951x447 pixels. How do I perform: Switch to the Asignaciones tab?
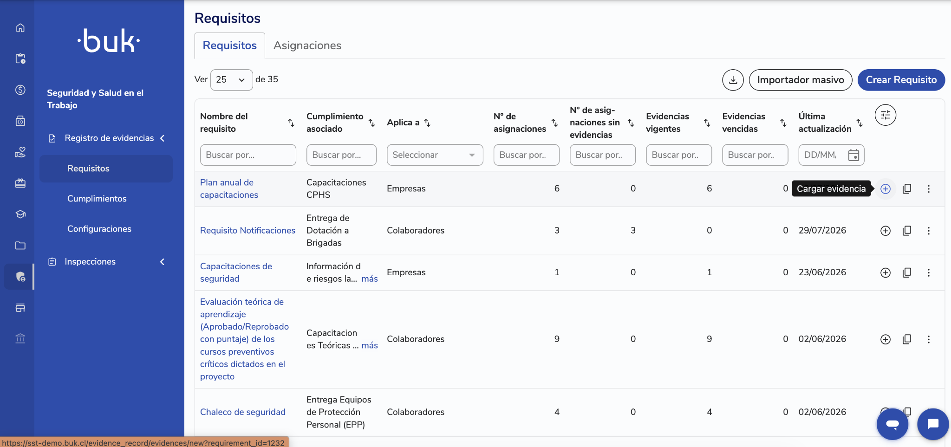pyautogui.click(x=307, y=45)
